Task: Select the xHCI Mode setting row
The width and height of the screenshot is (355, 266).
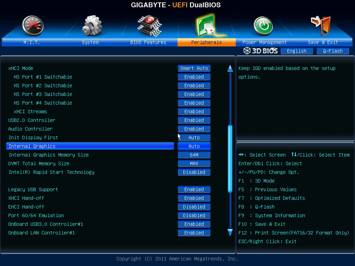Action: pyautogui.click(x=90, y=68)
